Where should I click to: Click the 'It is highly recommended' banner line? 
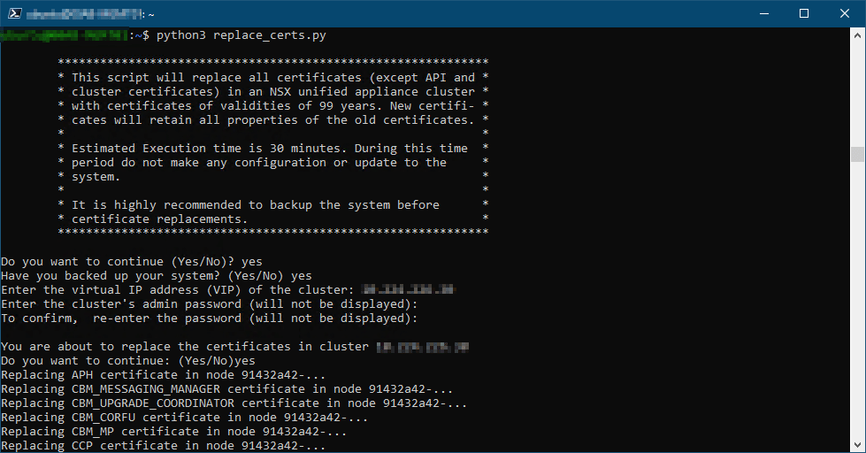click(256, 205)
